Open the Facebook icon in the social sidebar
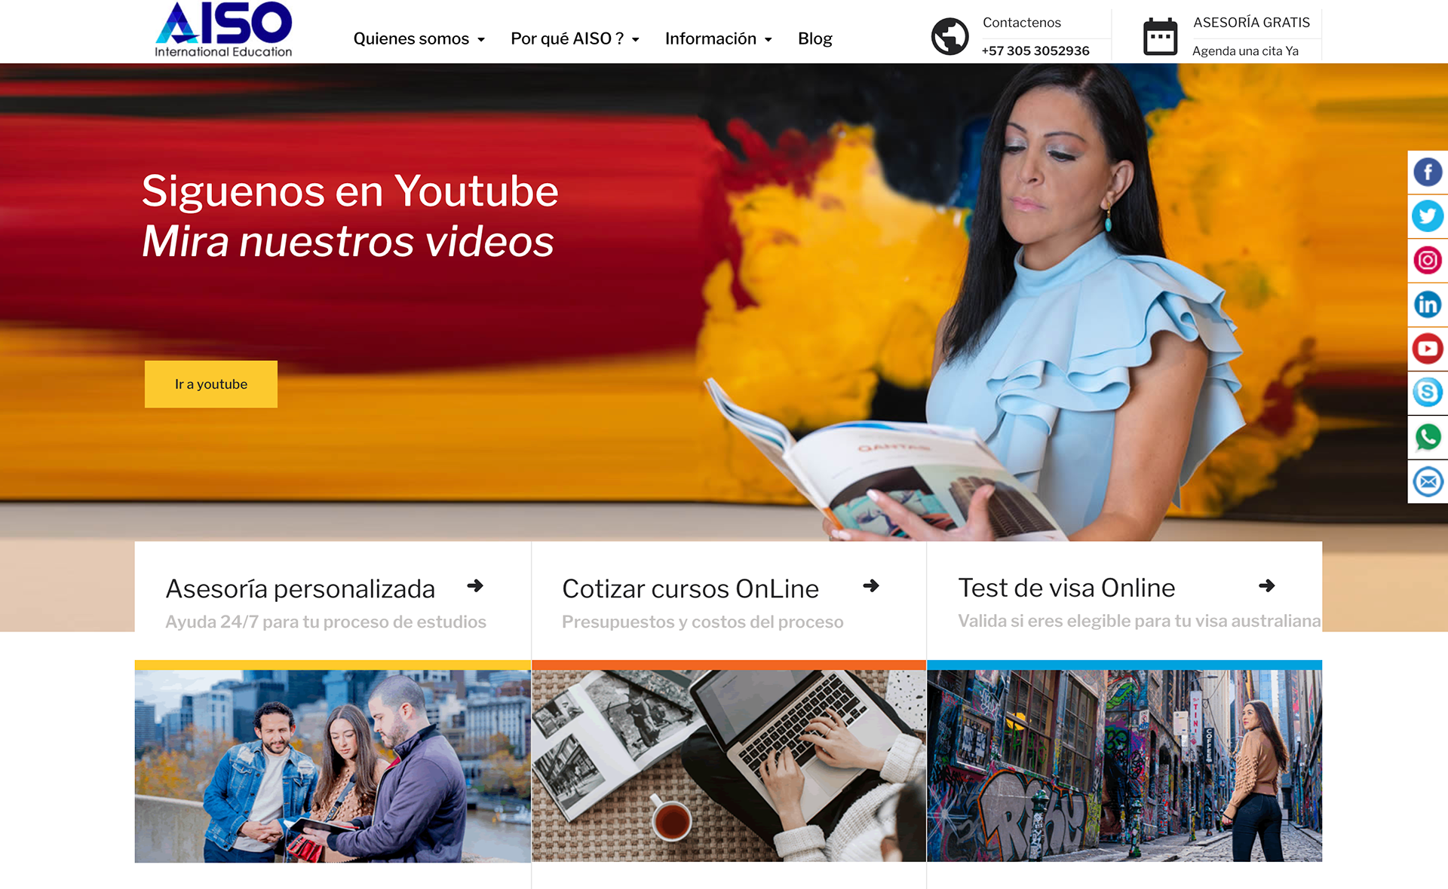 point(1427,172)
